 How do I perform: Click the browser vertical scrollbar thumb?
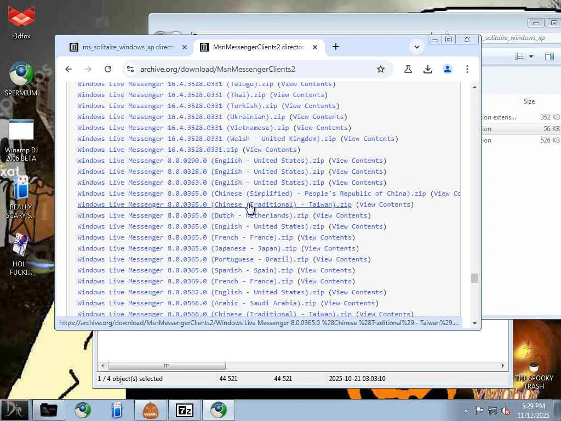click(x=474, y=278)
